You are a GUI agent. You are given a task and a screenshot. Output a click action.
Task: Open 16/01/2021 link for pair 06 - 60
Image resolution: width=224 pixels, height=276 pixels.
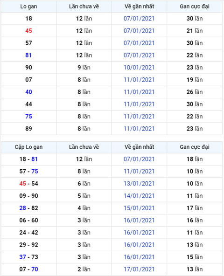139,220
